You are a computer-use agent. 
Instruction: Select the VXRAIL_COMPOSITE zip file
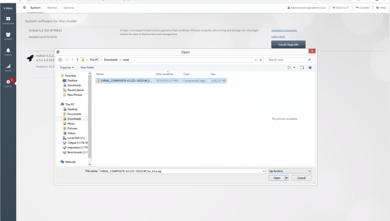(161, 81)
